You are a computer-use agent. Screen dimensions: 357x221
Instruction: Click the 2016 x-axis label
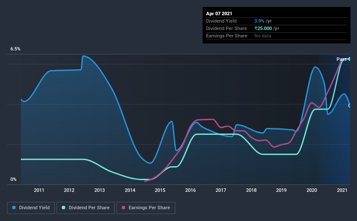pos(190,190)
